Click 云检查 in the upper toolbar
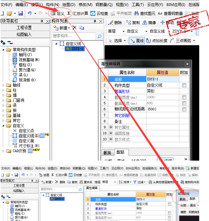 (x=99, y=13)
